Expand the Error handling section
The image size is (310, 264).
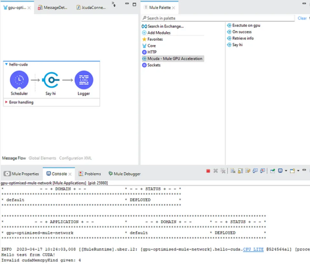coord(6,102)
